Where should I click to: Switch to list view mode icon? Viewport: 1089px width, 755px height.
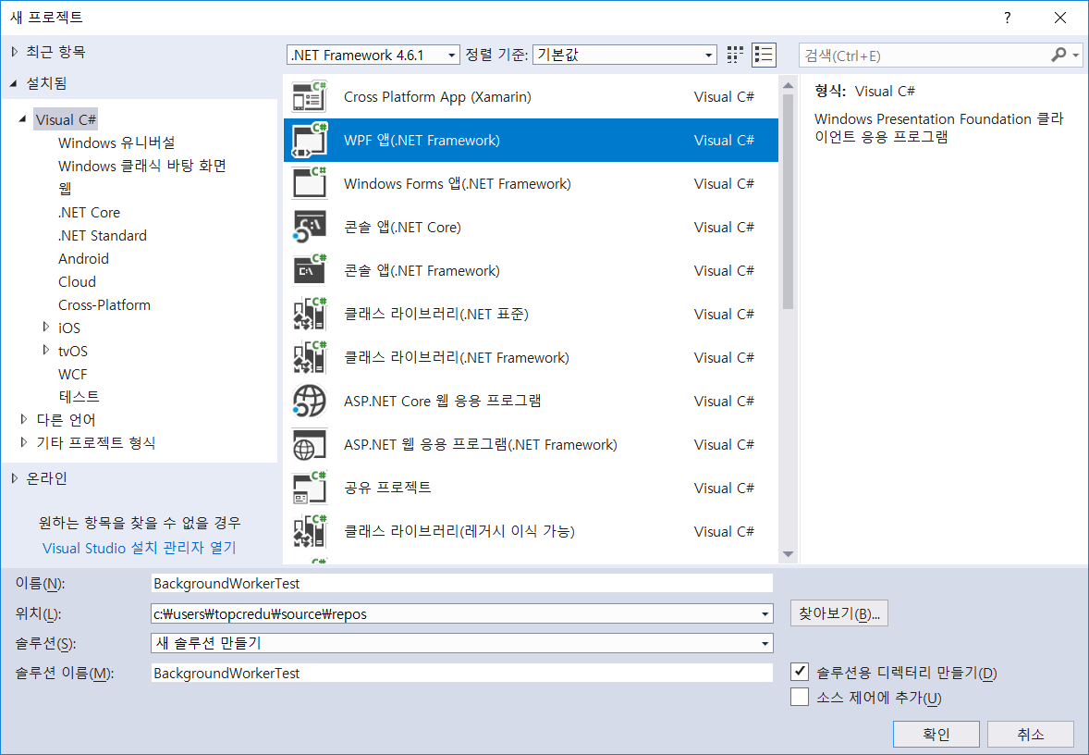point(764,55)
